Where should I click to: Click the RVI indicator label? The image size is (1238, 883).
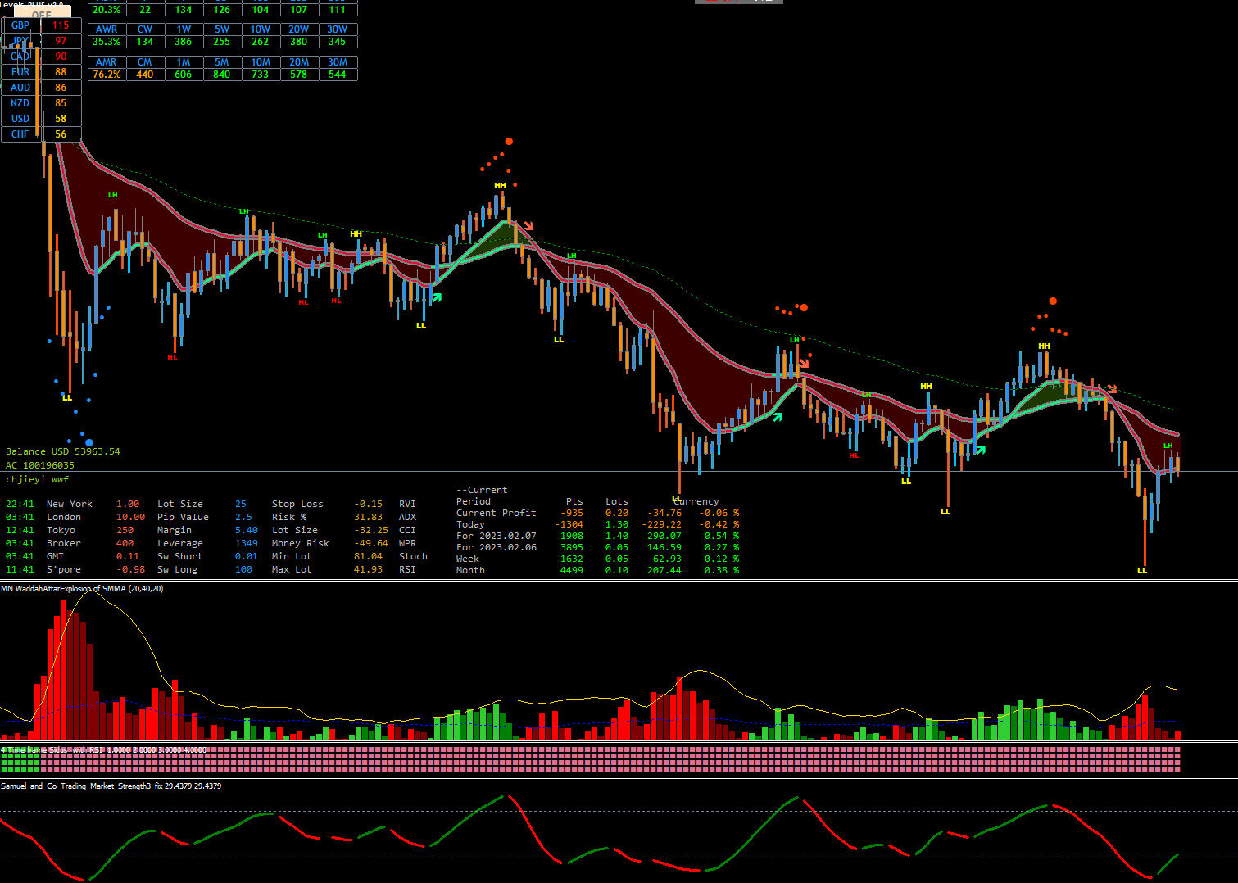coord(407,504)
